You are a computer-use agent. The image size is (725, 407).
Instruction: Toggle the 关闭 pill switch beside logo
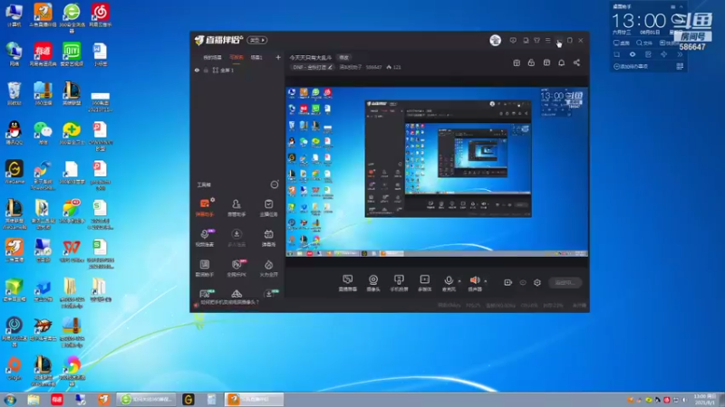[x=257, y=40]
